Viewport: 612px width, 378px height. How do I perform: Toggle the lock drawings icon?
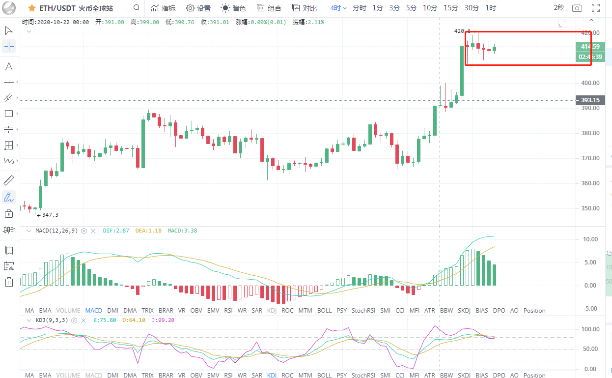tap(8, 213)
